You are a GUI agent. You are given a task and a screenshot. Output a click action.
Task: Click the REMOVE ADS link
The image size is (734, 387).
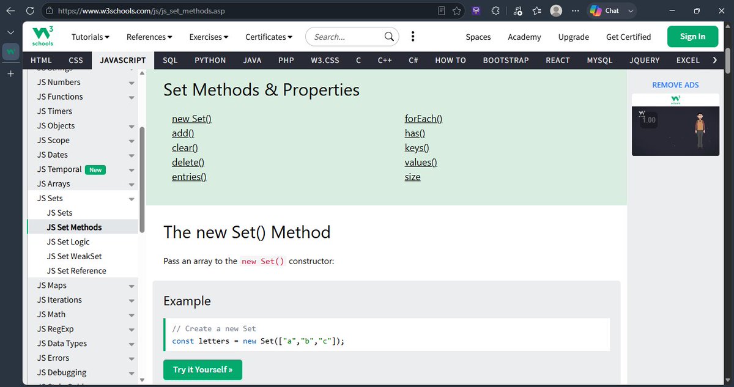[x=675, y=85]
